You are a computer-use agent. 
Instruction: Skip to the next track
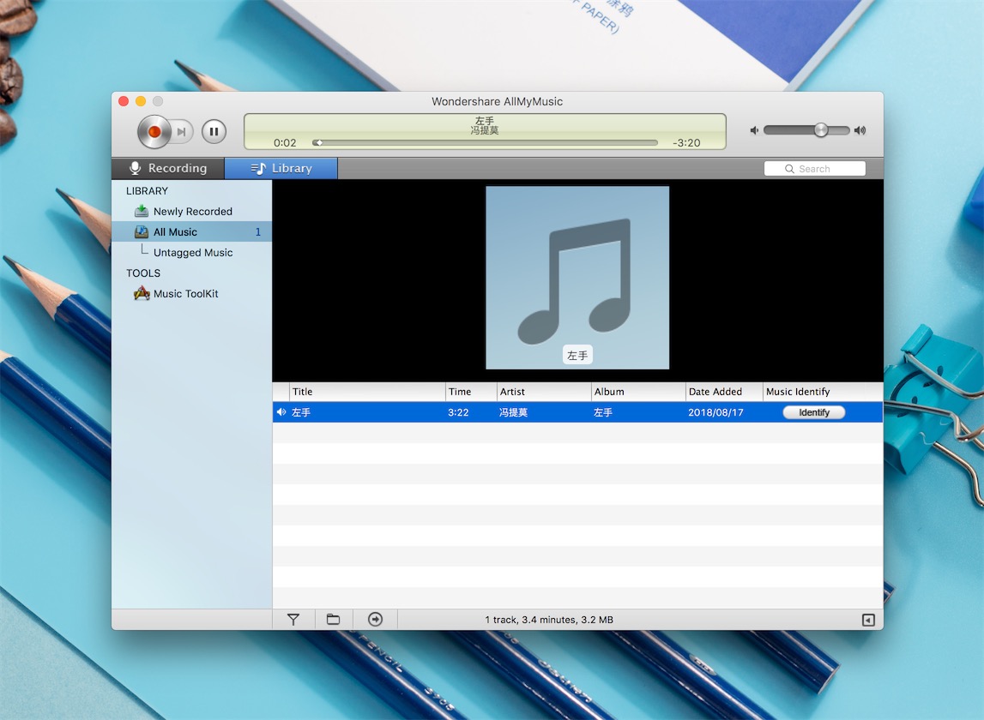point(182,131)
